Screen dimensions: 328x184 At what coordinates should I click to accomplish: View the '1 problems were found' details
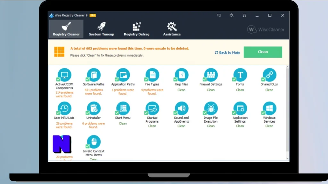click(x=123, y=92)
